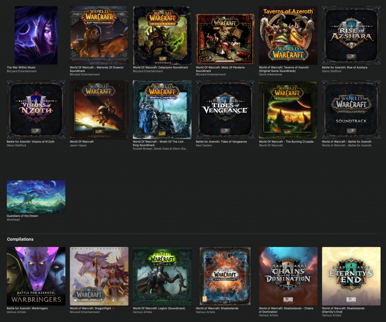Open the Warlords Of Draenor Soundtrack cover
The image size is (386, 322).
(x=99, y=35)
